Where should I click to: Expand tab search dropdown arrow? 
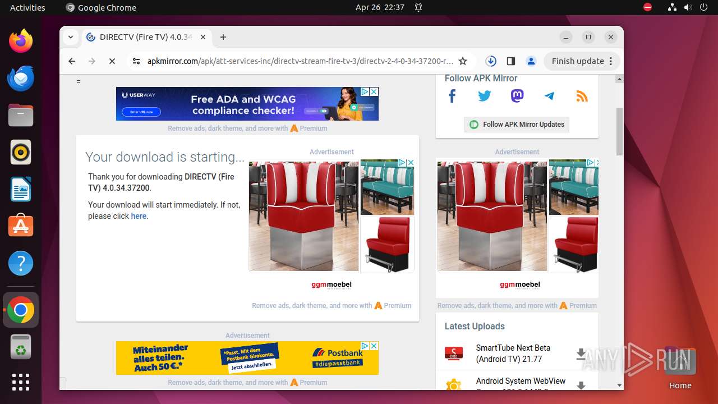[x=71, y=37]
